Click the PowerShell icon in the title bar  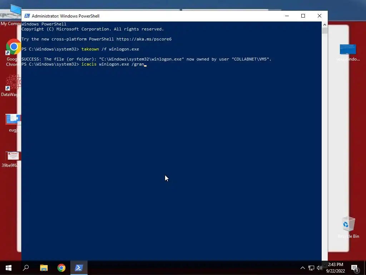coord(27,16)
